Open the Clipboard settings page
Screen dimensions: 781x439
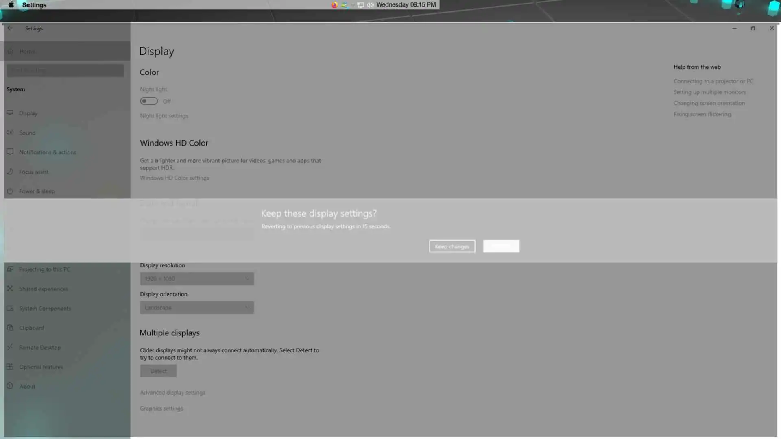31,328
